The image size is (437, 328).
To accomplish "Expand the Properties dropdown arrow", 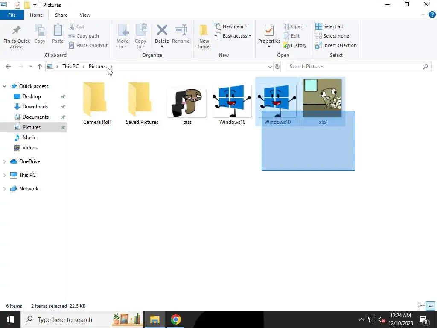I will point(269,46).
